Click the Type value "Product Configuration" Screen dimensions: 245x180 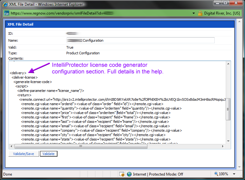83,53
